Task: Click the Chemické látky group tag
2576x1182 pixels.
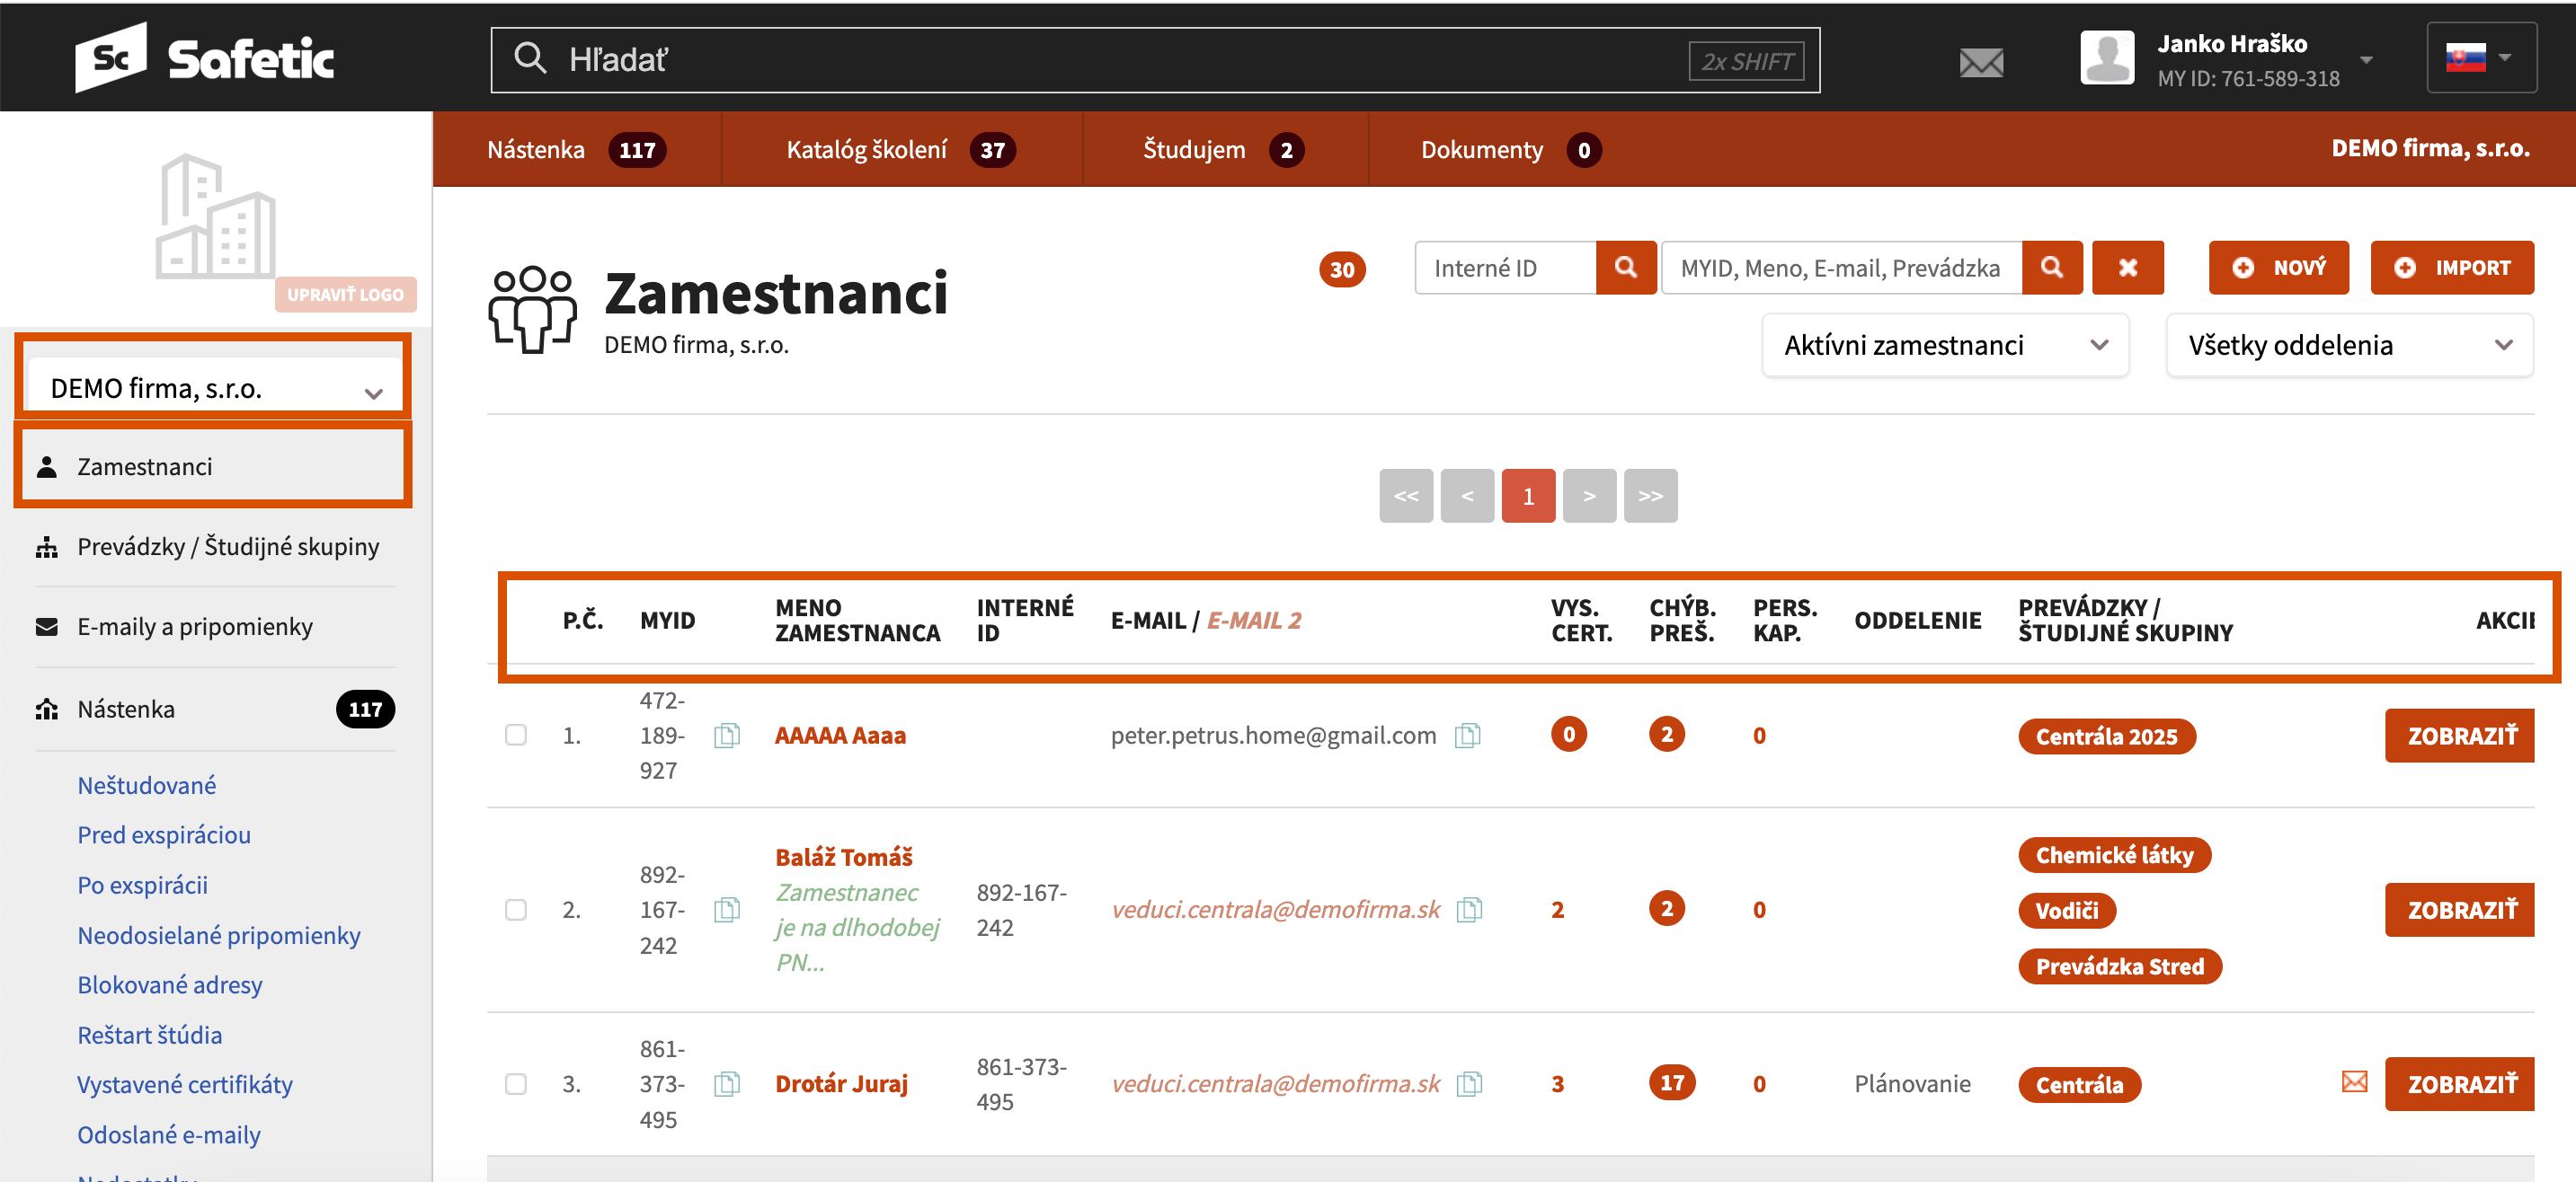Action: [2115, 854]
